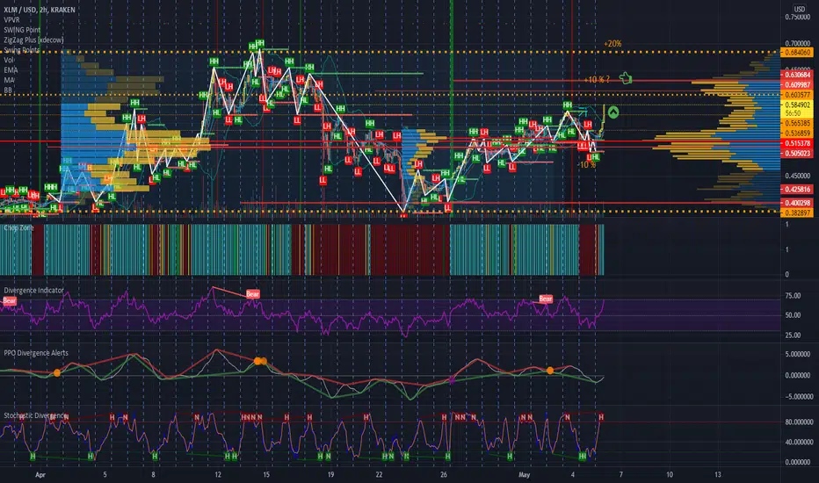Select the VPVR indicator label
The height and width of the screenshot is (483, 819).
12,20
